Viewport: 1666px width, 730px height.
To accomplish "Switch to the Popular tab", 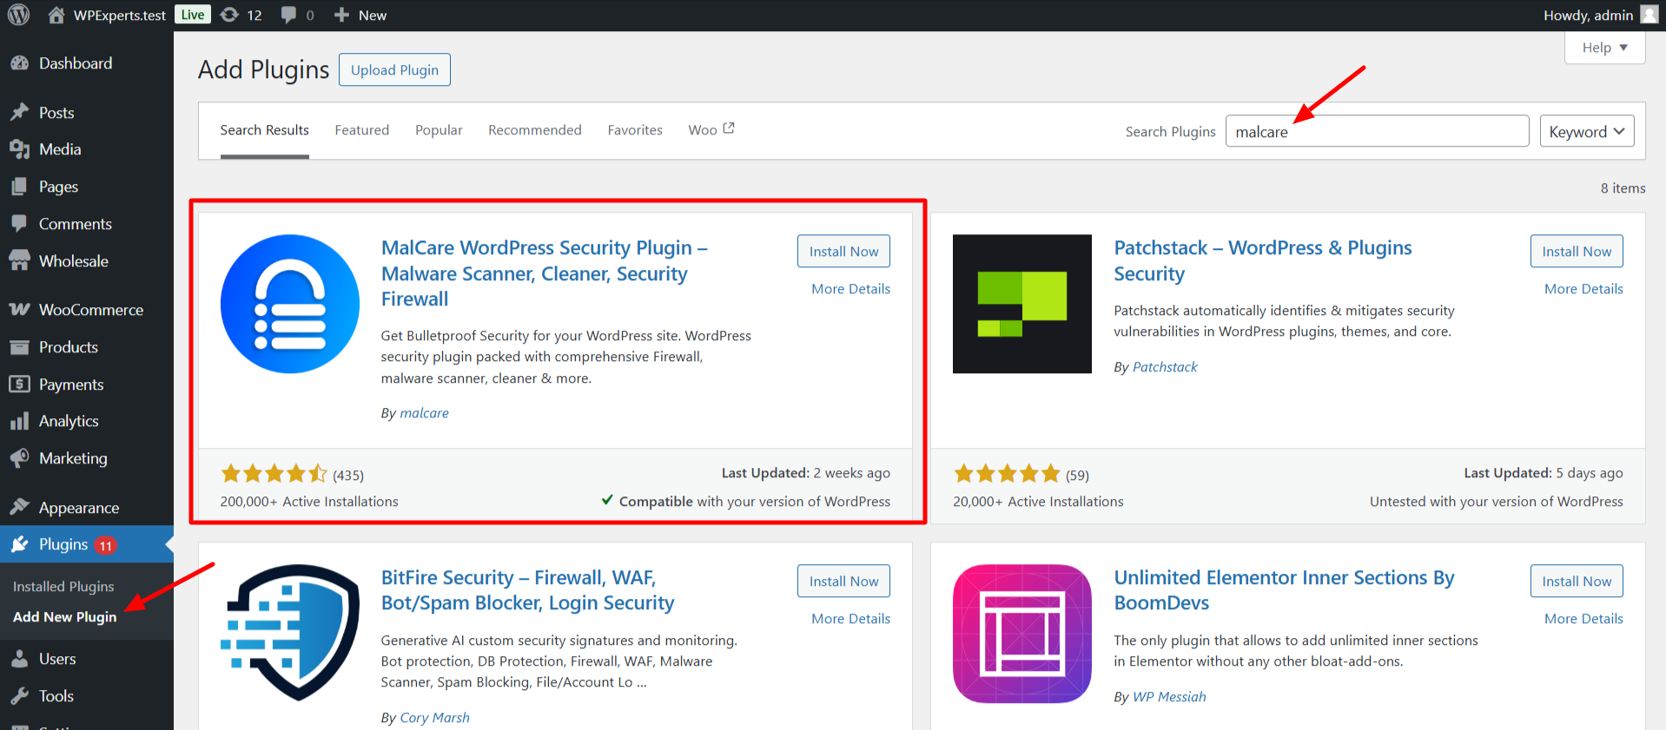I will [x=439, y=130].
